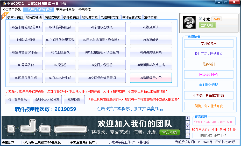
Task: Select banner page number 1
Action: [x=188, y=119]
